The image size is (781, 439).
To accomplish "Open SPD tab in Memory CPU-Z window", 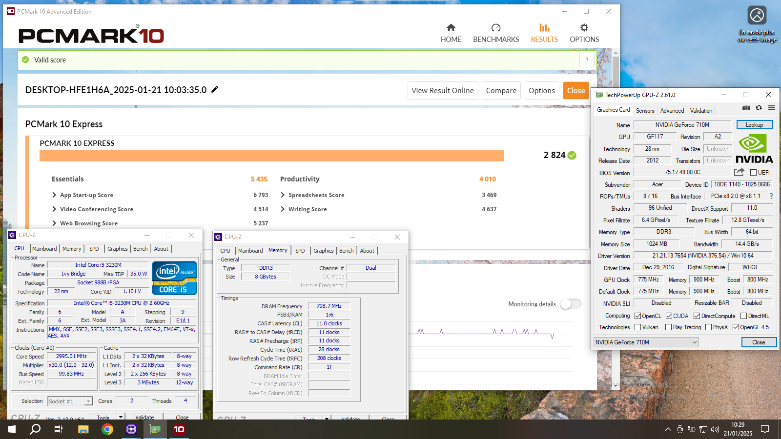I will [x=300, y=251].
